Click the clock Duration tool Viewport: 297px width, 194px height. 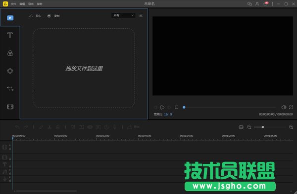[x=106, y=127]
